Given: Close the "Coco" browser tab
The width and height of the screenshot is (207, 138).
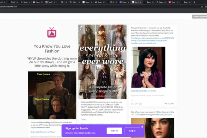Looking at the screenshot, I should tap(177, 2).
